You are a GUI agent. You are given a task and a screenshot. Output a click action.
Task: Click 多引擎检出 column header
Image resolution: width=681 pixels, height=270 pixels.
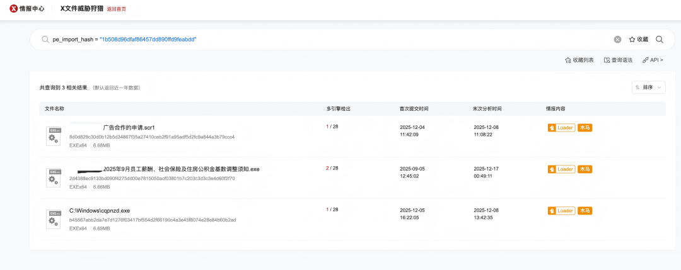[x=339, y=109]
